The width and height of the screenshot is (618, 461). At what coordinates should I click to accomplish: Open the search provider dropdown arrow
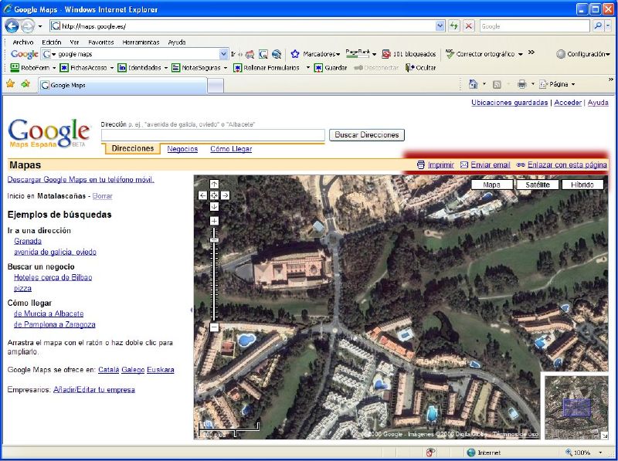pyautogui.click(x=608, y=26)
